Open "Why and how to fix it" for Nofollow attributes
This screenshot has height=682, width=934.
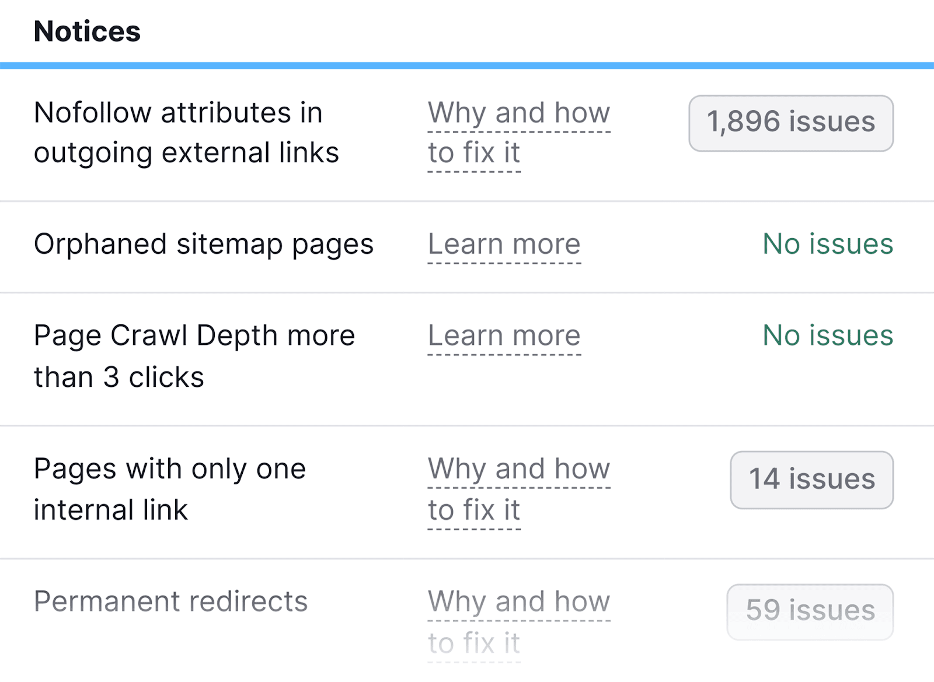point(518,133)
